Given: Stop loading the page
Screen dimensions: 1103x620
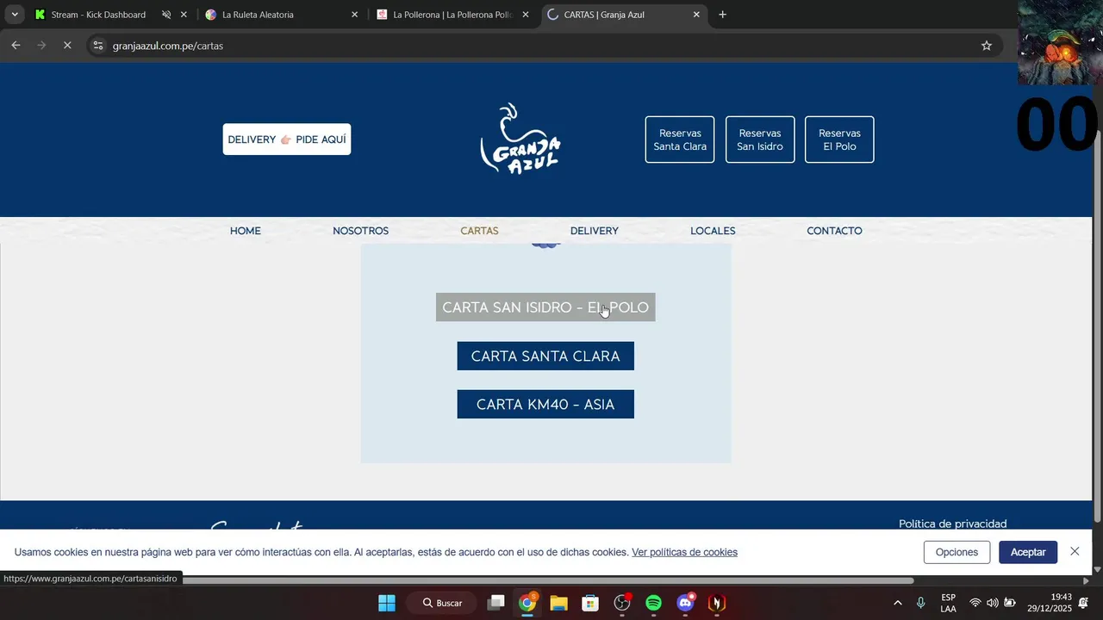Looking at the screenshot, I should tap(67, 46).
